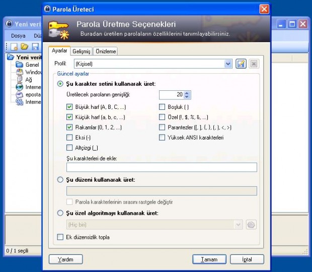
Task: Click the Şu karakterleri de ekle input field
Action: (162, 167)
